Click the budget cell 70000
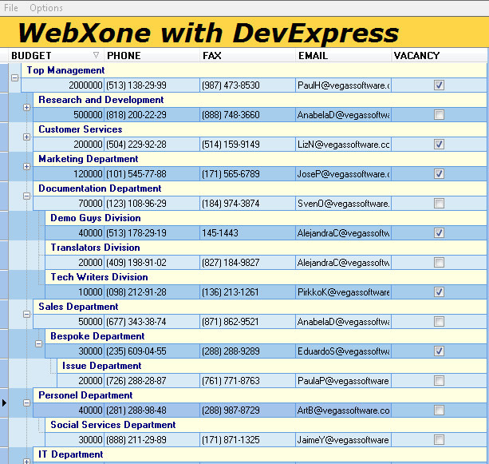The width and height of the screenshot is (489, 464). click(x=69, y=204)
